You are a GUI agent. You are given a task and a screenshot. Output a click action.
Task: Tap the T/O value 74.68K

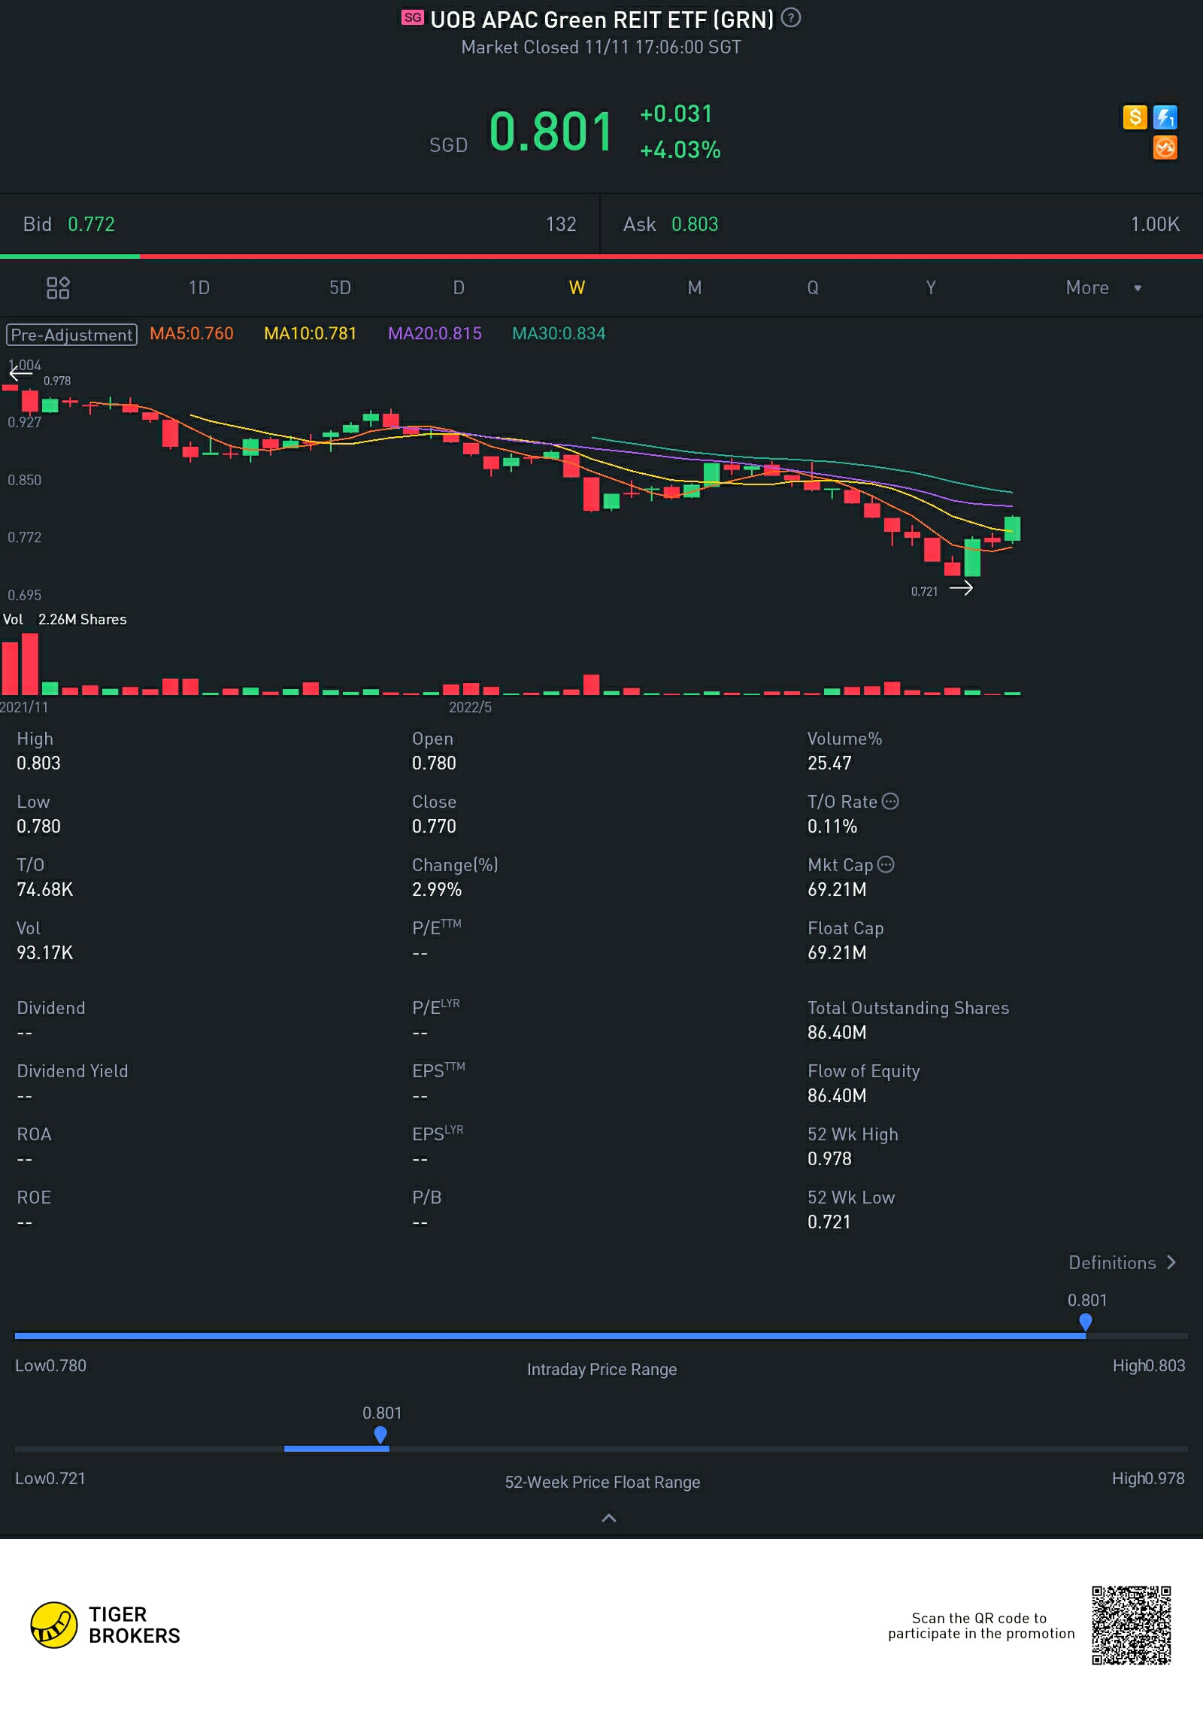point(45,889)
